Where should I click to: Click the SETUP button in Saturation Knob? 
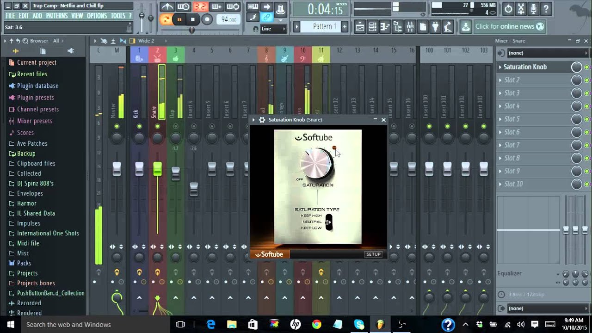[x=373, y=254]
